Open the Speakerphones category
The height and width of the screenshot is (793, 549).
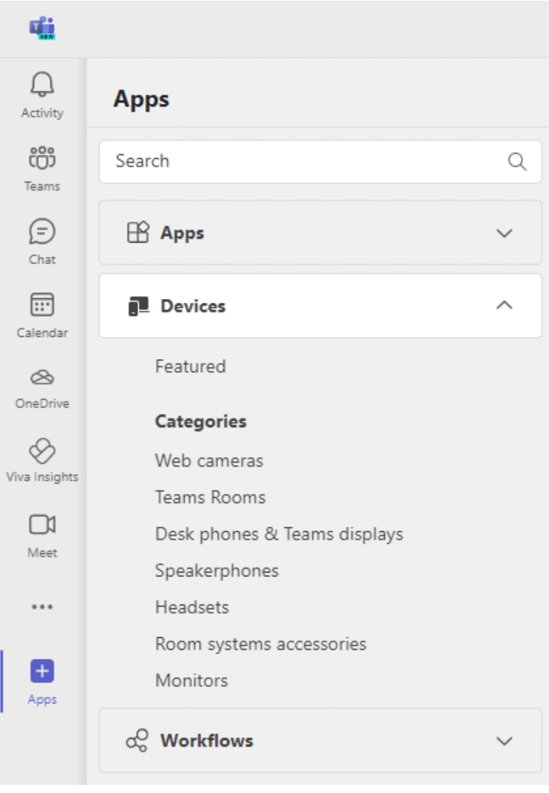(x=217, y=570)
